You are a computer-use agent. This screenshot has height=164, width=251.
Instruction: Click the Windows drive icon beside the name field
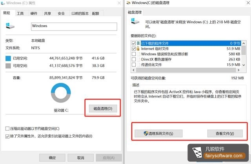10,26
